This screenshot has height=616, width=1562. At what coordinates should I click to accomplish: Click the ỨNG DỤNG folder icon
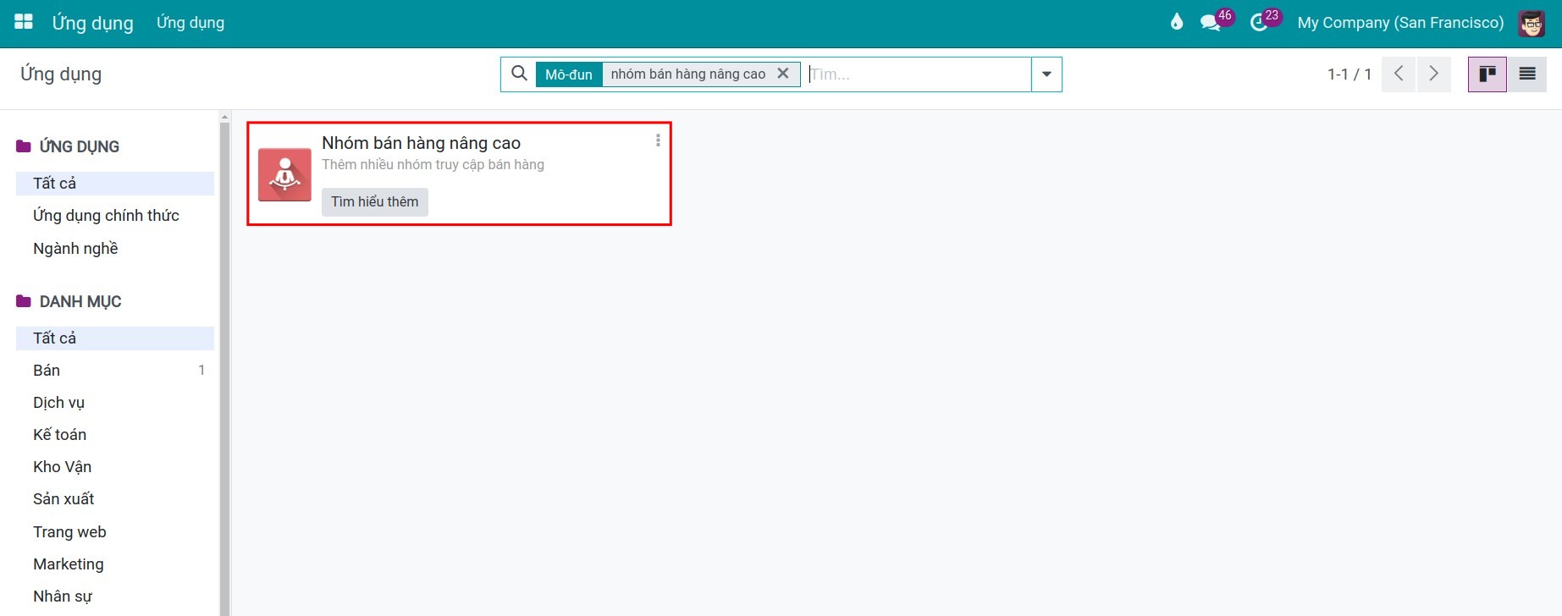(x=24, y=146)
